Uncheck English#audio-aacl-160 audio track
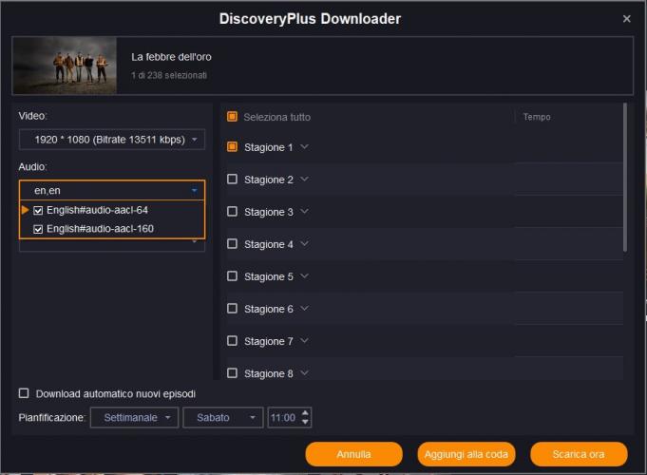Image resolution: width=647 pixels, height=475 pixels. click(x=38, y=229)
